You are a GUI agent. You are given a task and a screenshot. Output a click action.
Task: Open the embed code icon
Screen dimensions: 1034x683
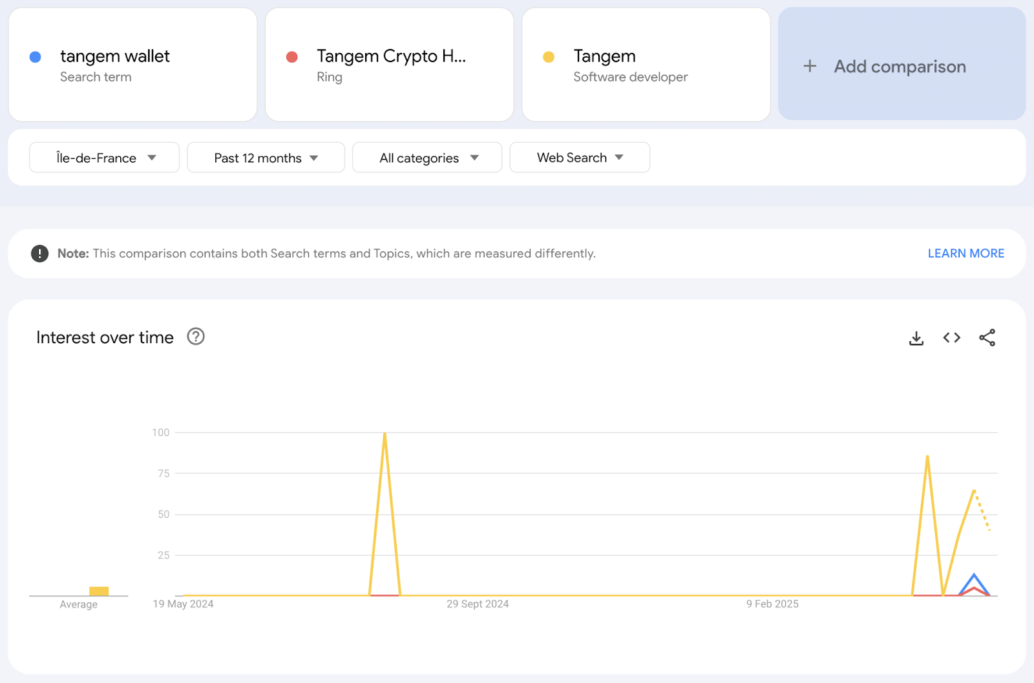pos(951,337)
